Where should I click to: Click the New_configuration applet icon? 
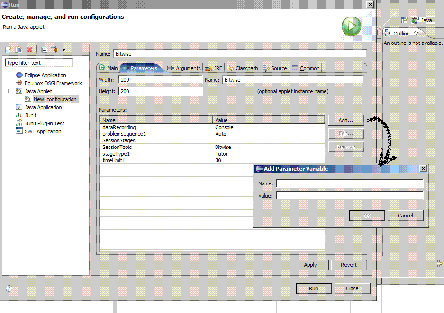[28, 99]
